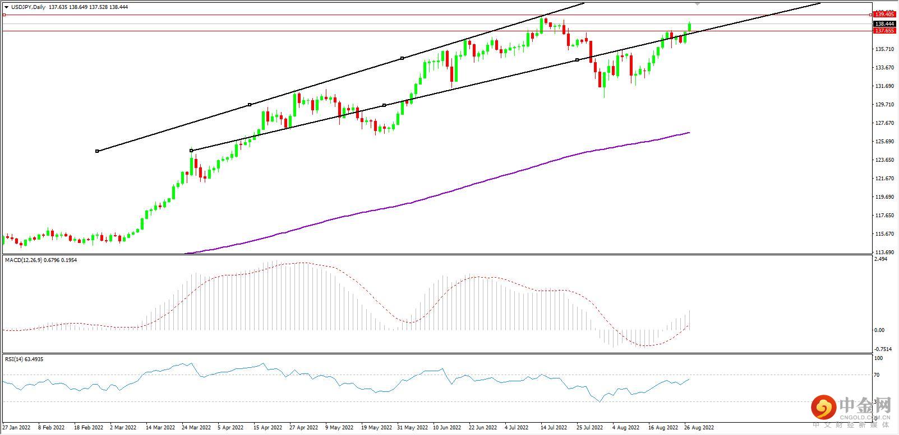Click the current price 138.444 label
This screenshot has width=899, height=435.
coord(884,24)
